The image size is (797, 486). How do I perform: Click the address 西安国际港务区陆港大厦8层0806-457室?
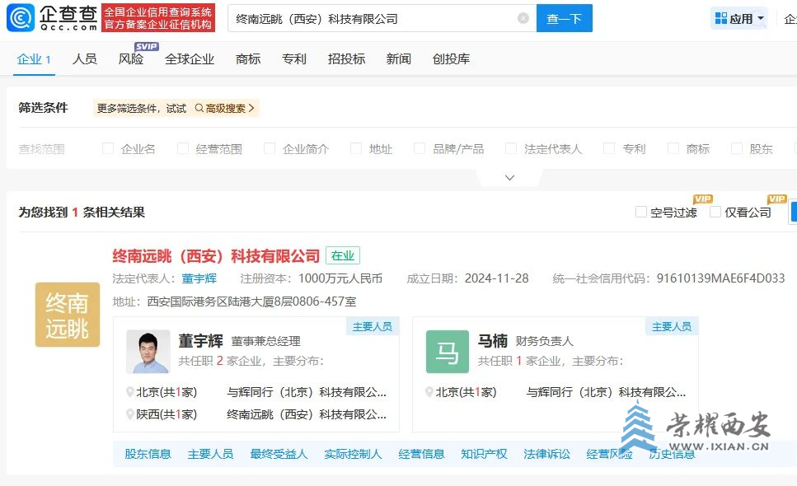pos(251,301)
